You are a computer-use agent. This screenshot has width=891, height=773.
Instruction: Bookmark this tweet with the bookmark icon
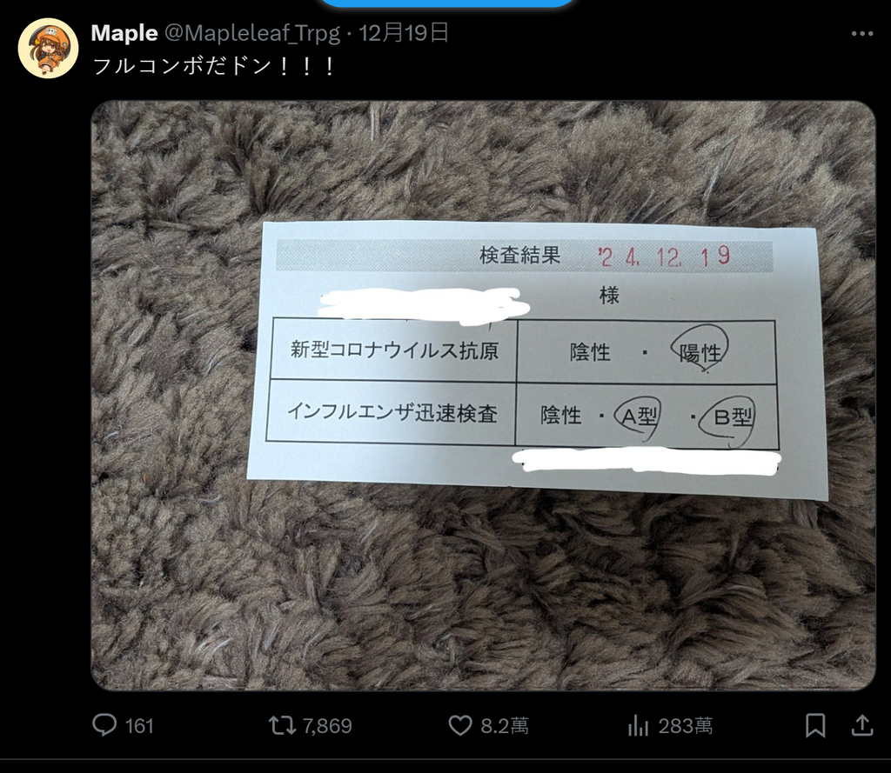pos(815,725)
